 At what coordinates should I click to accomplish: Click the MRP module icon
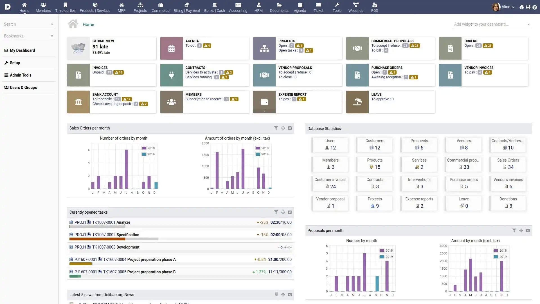tap(121, 7)
